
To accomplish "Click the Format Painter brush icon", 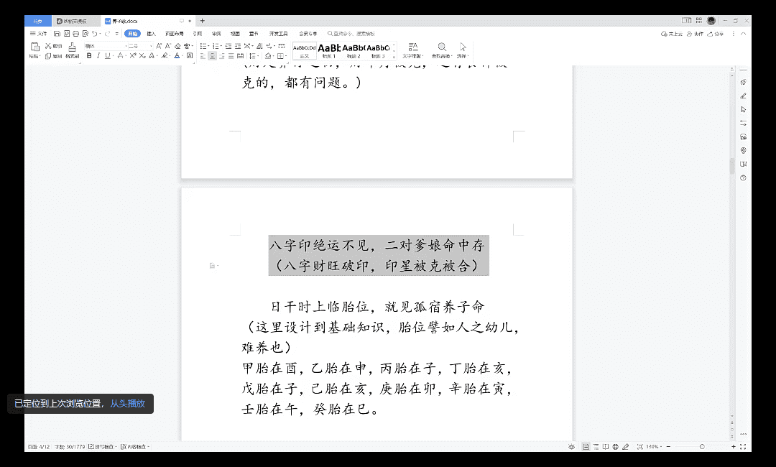I will tap(72, 47).
